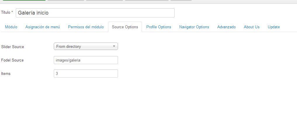
Task: Open the Permisos del módulo tab
Action: pos(86,27)
